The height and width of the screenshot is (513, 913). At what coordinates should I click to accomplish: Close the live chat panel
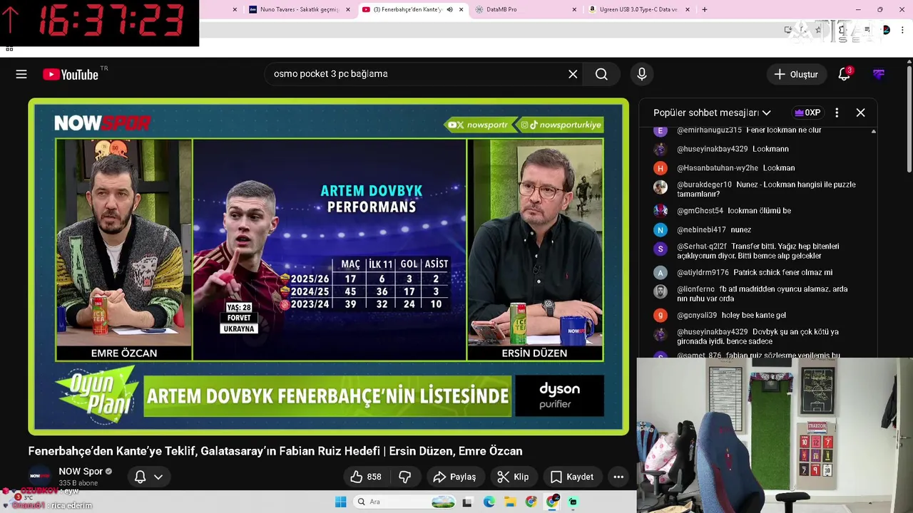861,113
